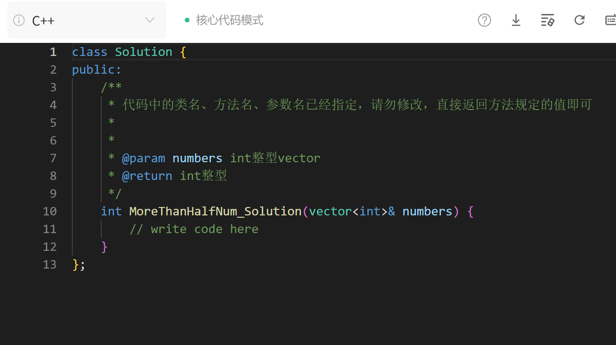Click line number 1 in gutter
The image size is (616, 345).
coord(53,52)
